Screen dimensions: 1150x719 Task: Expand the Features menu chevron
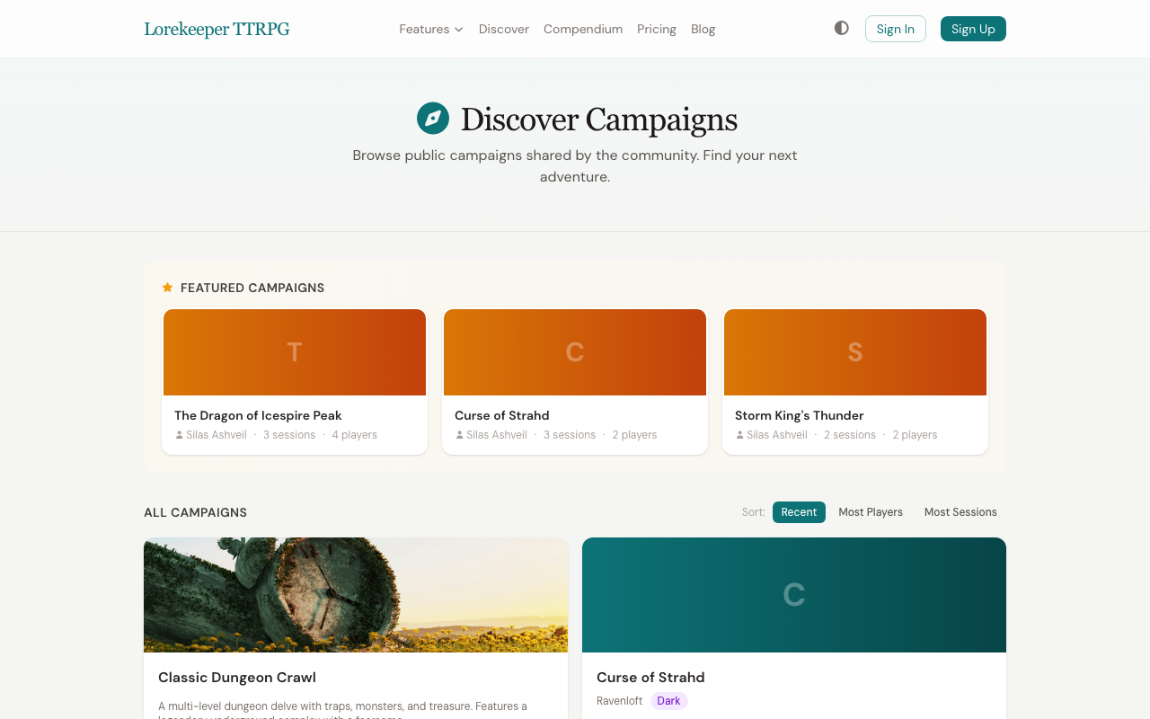click(x=459, y=30)
